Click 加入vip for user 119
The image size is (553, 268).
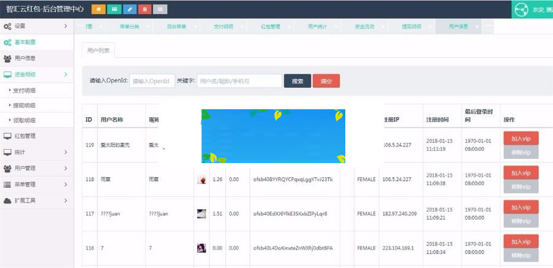coord(520,138)
